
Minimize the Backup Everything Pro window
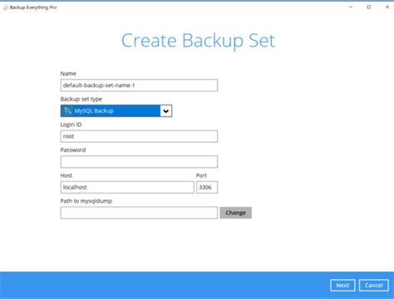[351, 7]
